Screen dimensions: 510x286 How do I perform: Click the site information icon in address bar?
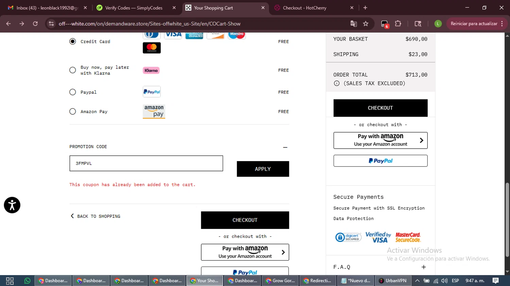(51, 24)
